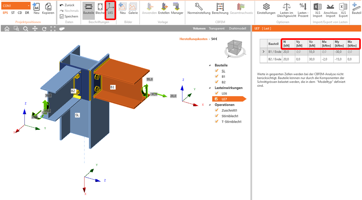Image resolution: width=362 pixels, height=200 pixels.
Task: Open the Einstellungen gear options
Action: (266, 9)
